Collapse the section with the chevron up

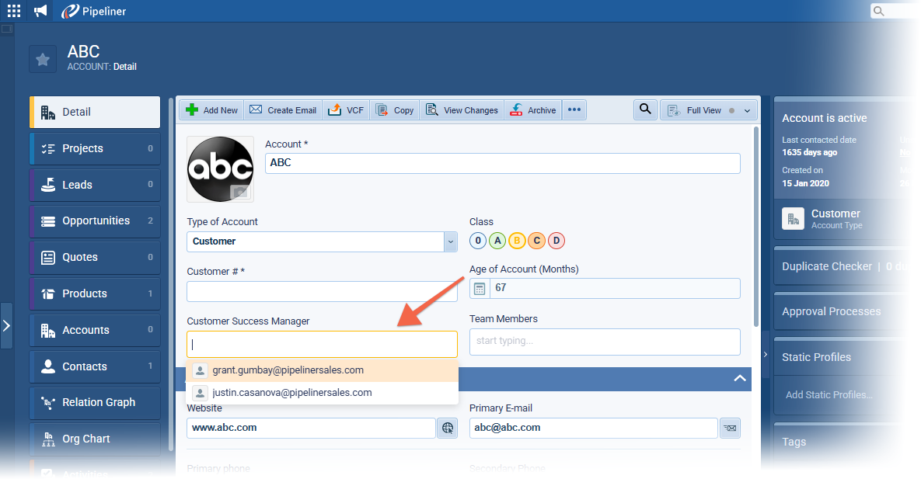pos(740,378)
